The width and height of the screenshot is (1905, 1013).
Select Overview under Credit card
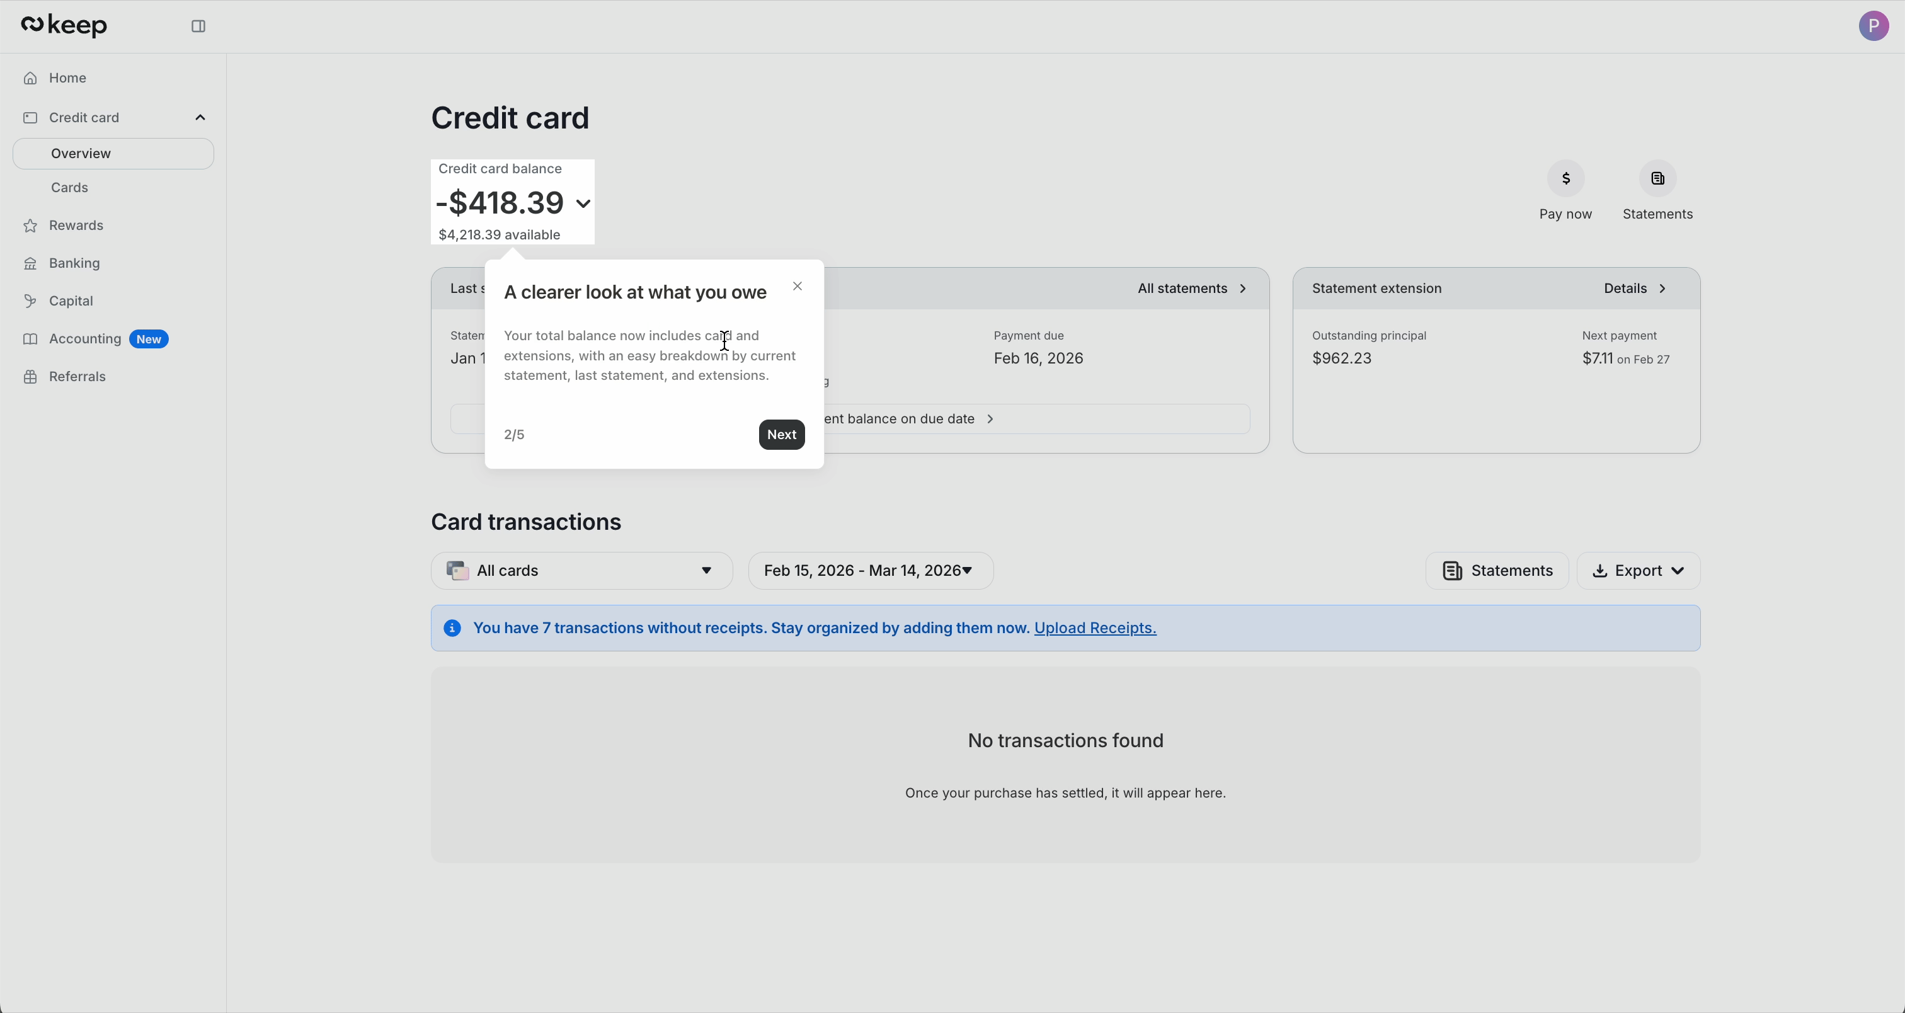(x=81, y=153)
